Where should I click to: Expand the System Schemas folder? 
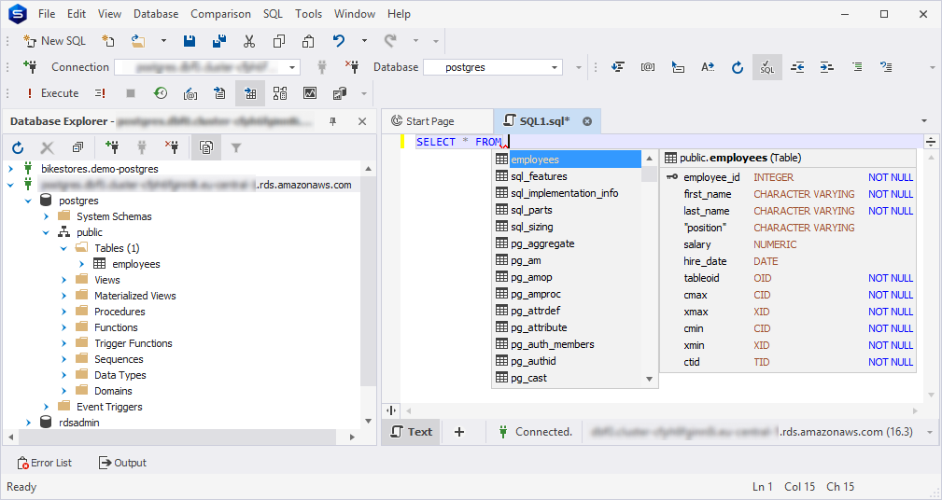(x=47, y=216)
